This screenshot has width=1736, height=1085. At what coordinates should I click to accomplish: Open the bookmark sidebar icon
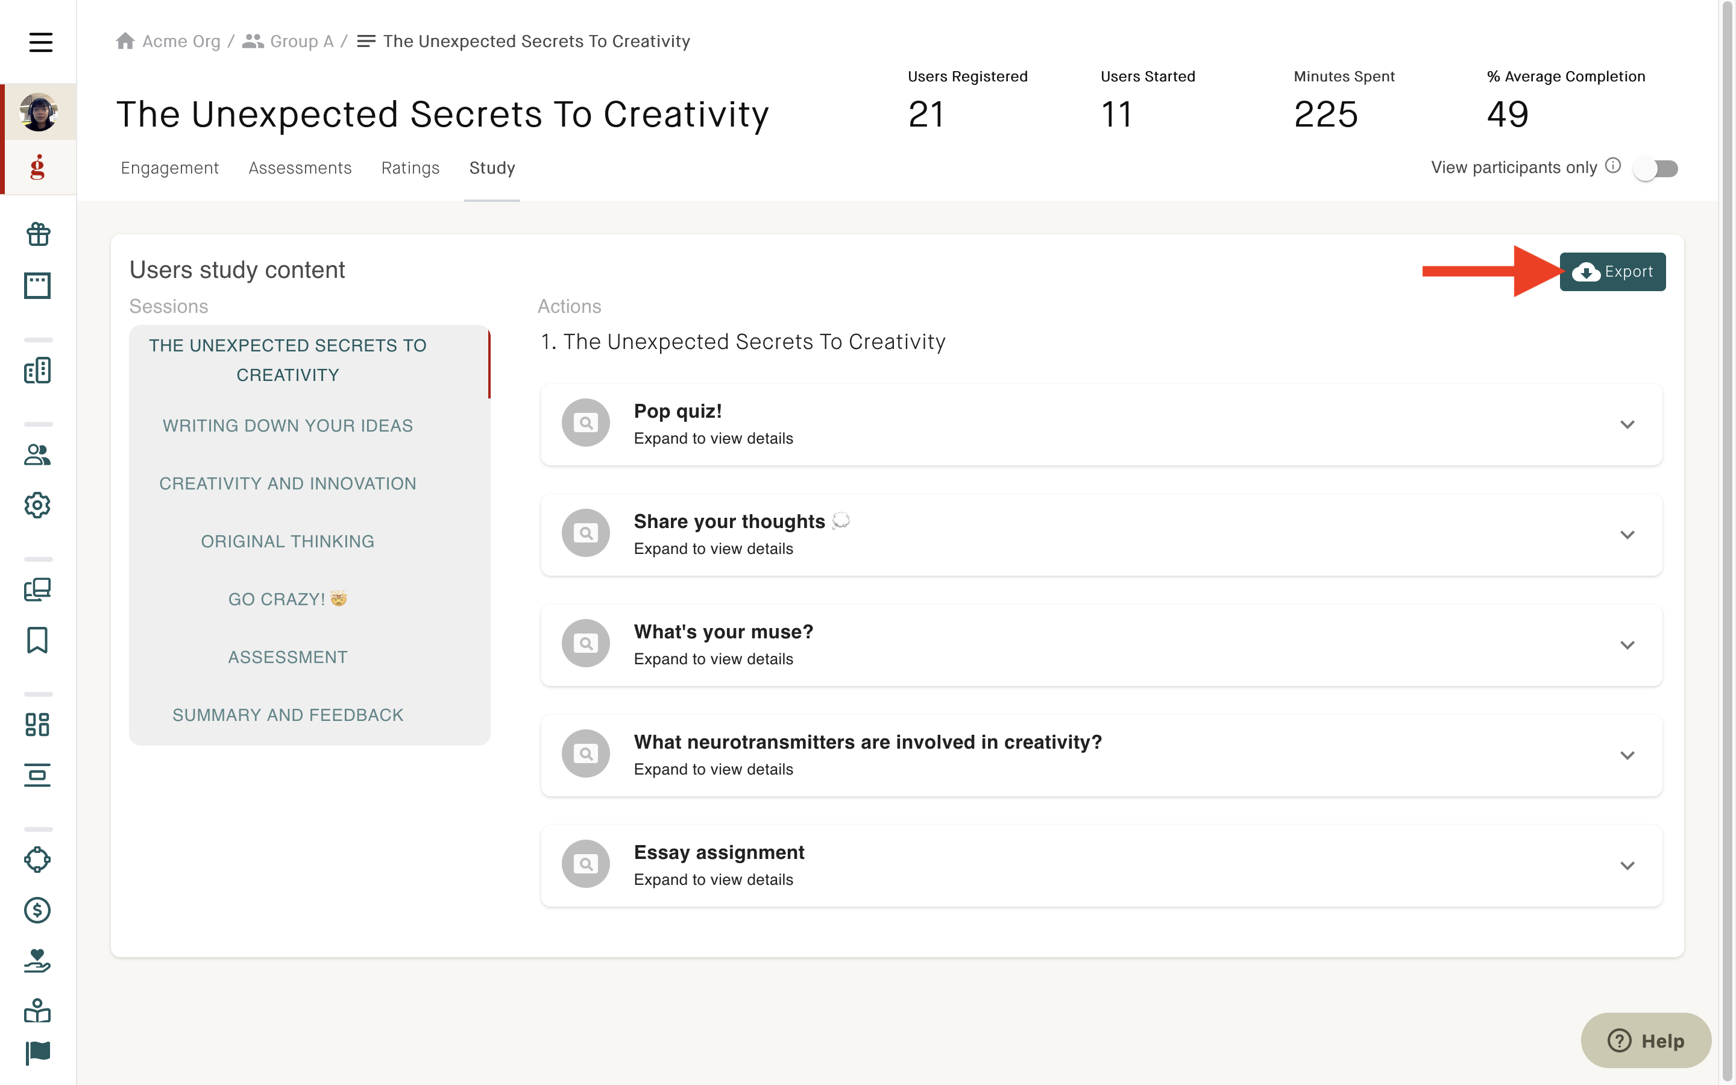click(x=37, y=640)
